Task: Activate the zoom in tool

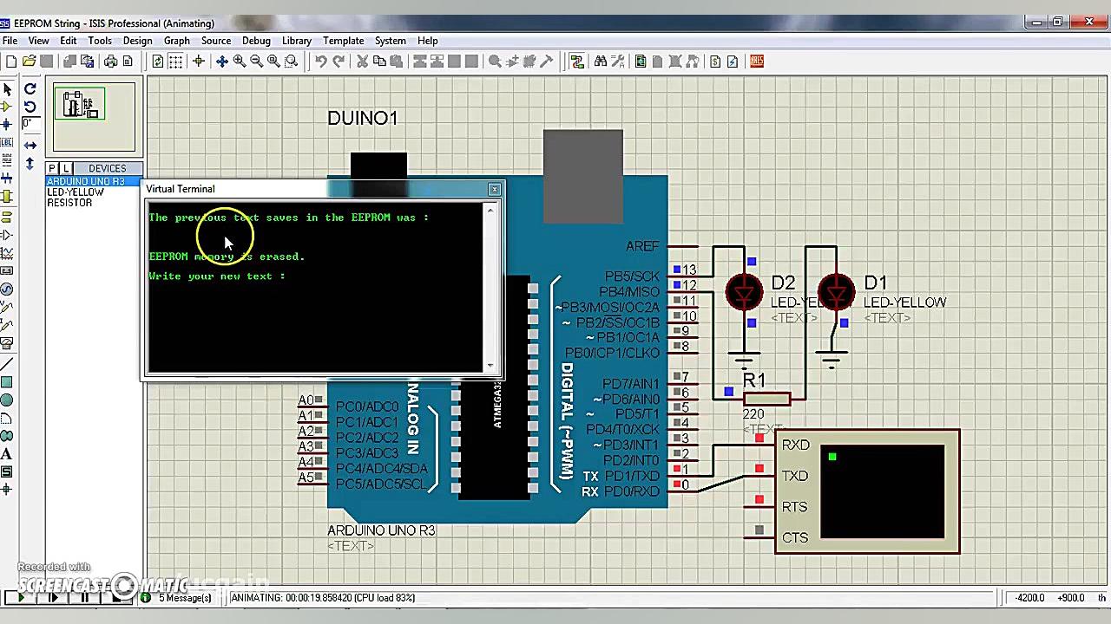Action: [240, 61]
